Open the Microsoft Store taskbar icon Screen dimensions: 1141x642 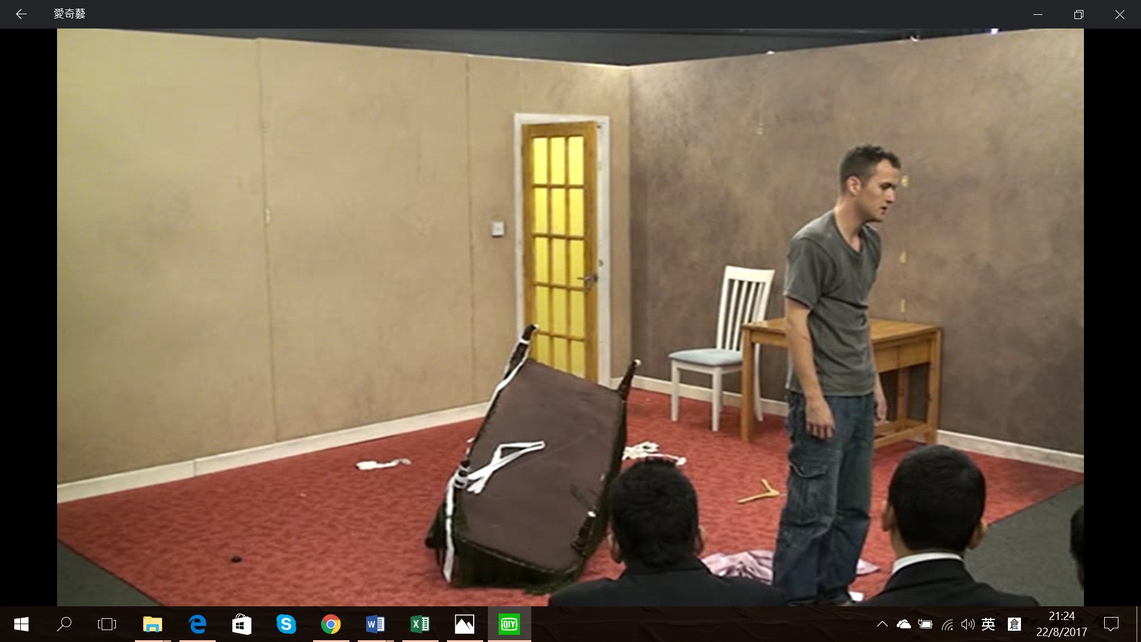point(242,624)
